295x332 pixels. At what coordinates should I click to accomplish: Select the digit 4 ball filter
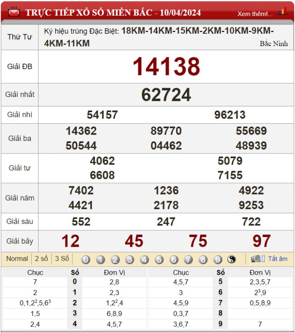(144, 259)
